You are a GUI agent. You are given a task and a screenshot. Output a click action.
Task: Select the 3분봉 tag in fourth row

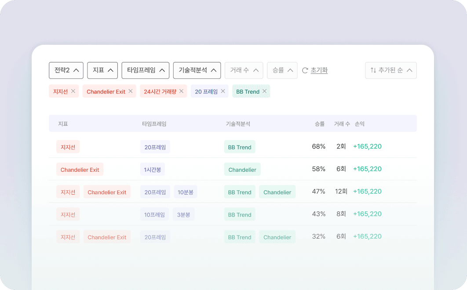(x=183, y=214)
